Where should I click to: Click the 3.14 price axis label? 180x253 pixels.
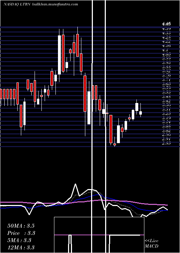(x=166, y=122)
